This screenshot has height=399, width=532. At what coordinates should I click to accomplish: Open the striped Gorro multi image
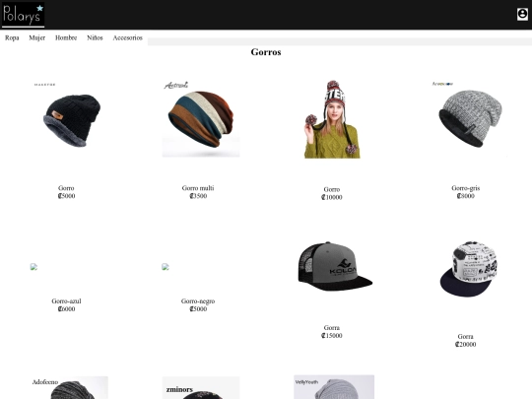pos(201,119)
